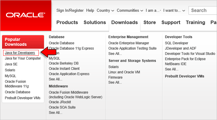Open Oracle Database in Popular Downloads
This screenshot has height=120, width=217.
[17, 92]
